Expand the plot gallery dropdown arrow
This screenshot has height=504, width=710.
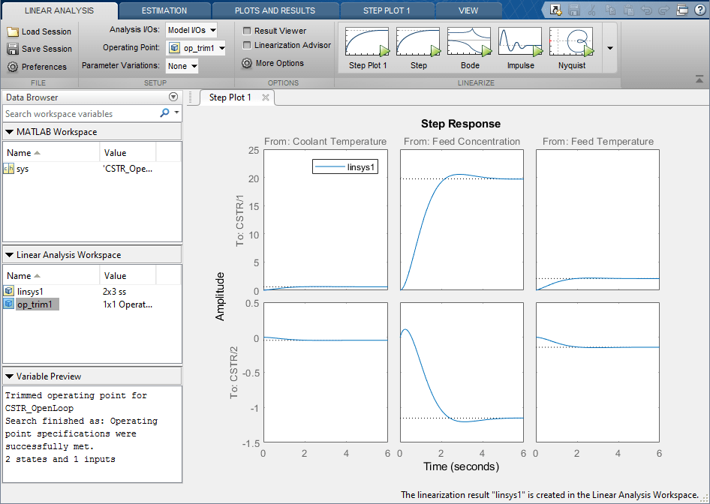pyautogui.click(x=610, y=48)
